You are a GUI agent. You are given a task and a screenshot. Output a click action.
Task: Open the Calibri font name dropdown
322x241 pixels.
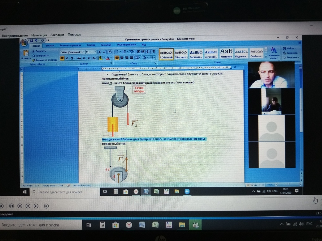coord(72,52)
